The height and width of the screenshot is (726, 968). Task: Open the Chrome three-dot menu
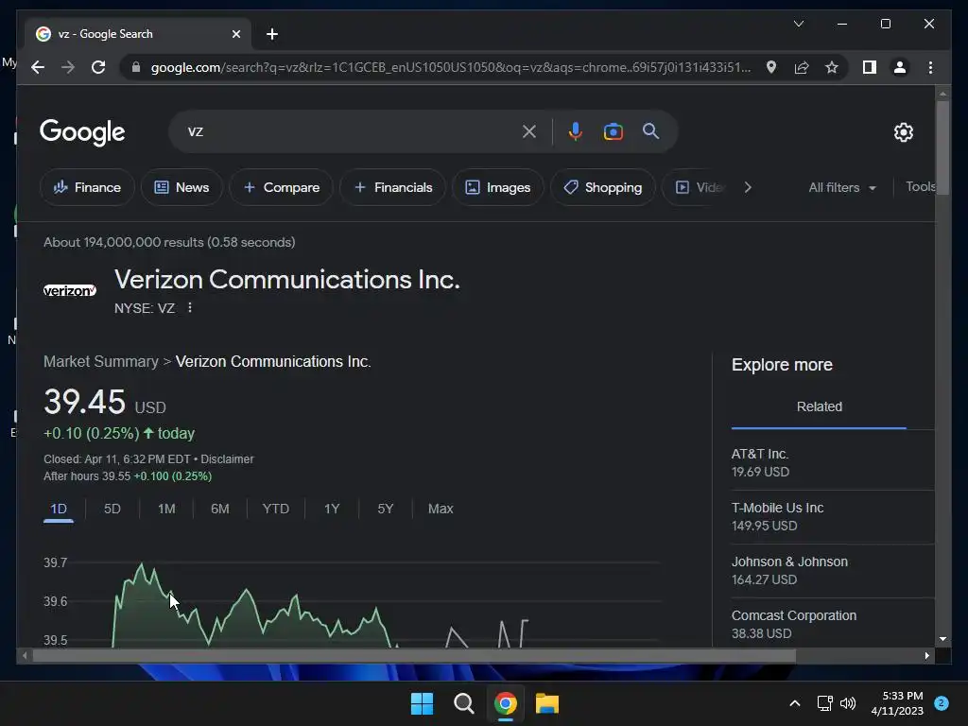click(x=930, y=67)
